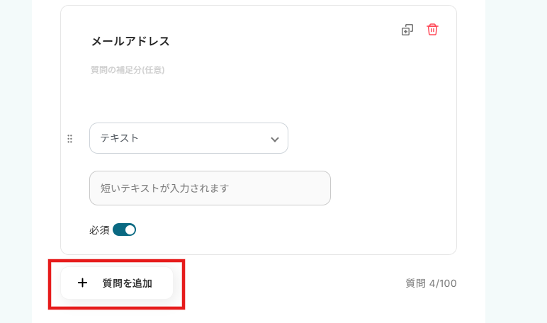The height and width of the screenshot is (323, 547).
Task: Toggle the 必須 switch off
Action: click(124, 229)
